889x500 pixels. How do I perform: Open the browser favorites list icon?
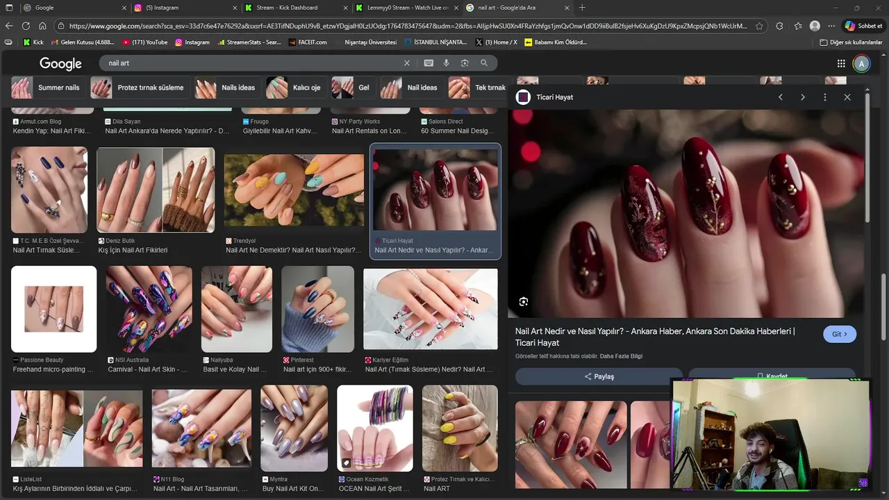pos(797,26)
